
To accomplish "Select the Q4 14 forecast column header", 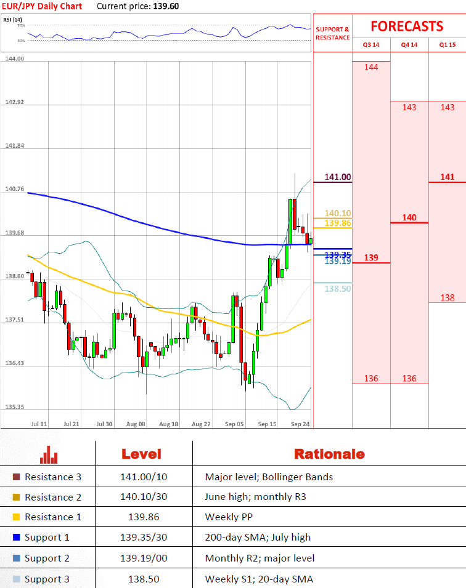I will [x=409, y=44].
